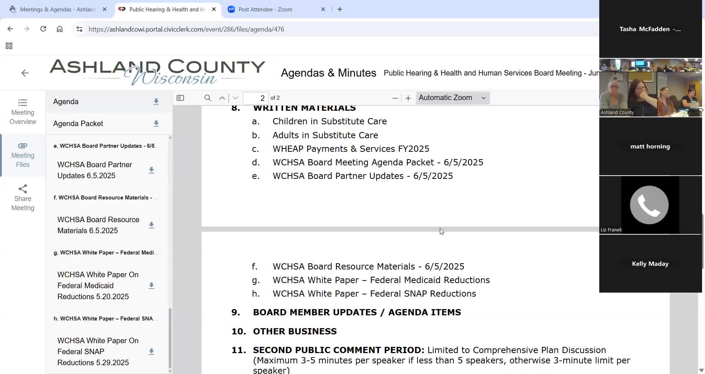Click section header 'g. WCHSA White Paper – Federal Medi...'
The width and height of the screenshot is (705, 374).
(106, 253)
